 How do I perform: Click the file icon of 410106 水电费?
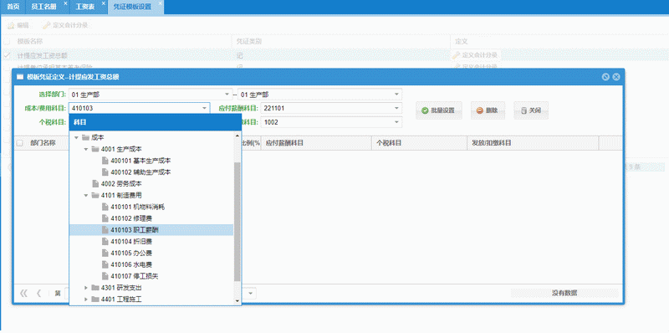click(105, 264)
